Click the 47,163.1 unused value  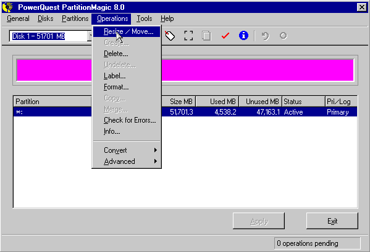tap(268, 112)
